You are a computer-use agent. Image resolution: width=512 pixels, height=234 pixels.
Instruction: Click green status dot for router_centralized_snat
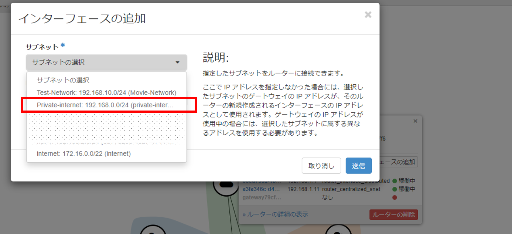tap(395, 189)
